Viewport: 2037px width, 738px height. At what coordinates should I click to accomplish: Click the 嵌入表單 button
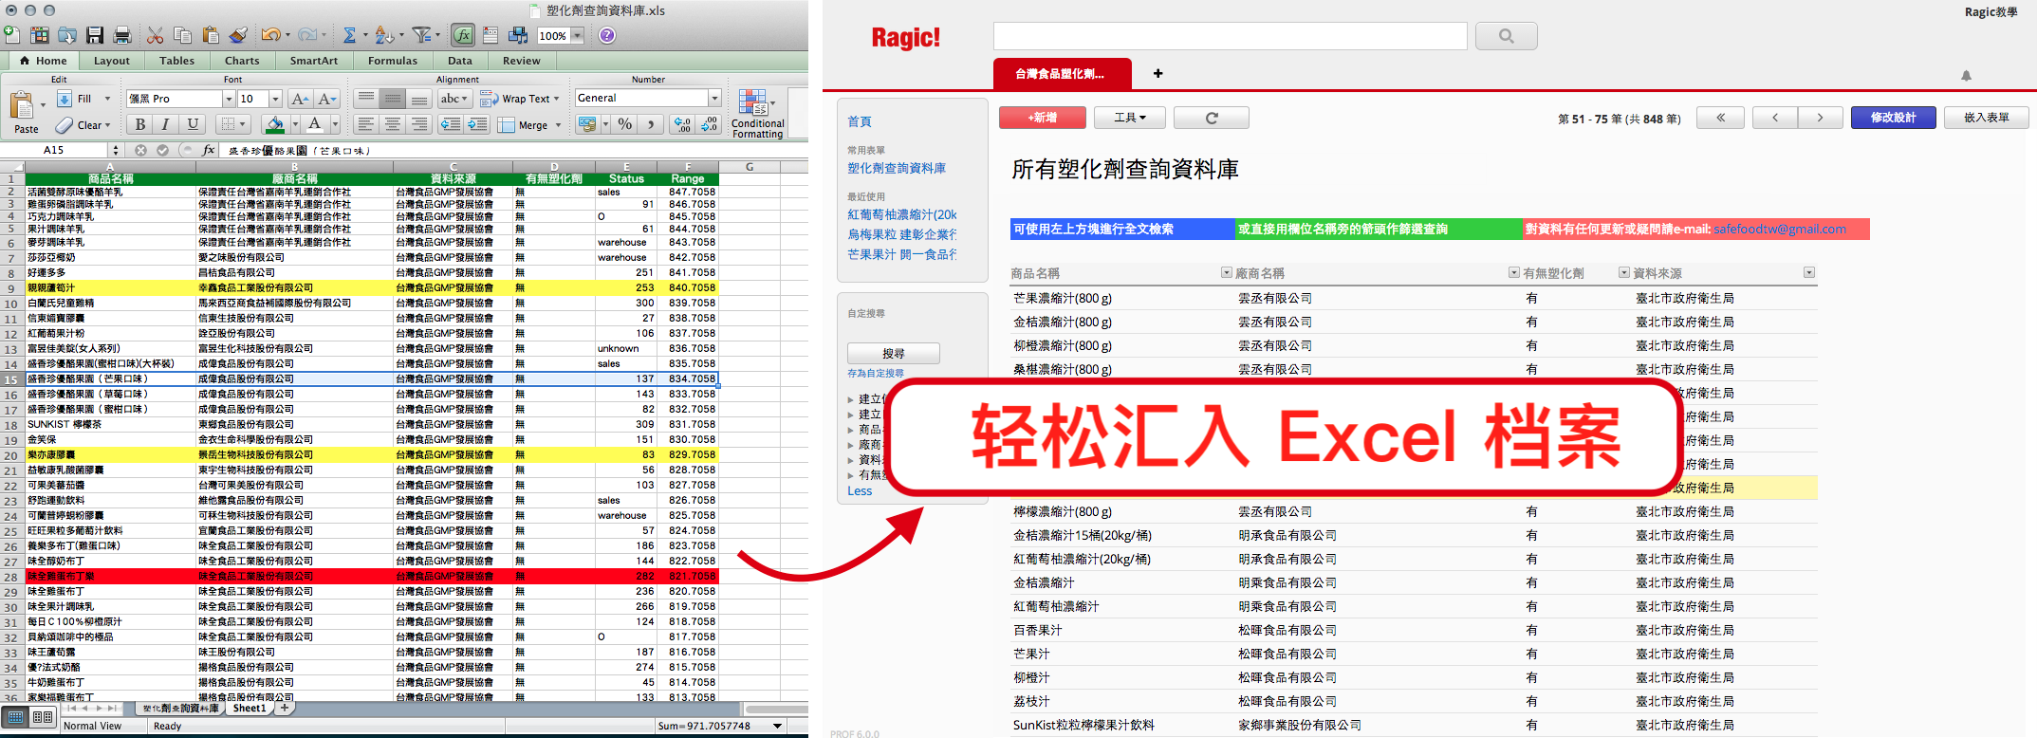tap(1987, 118)
